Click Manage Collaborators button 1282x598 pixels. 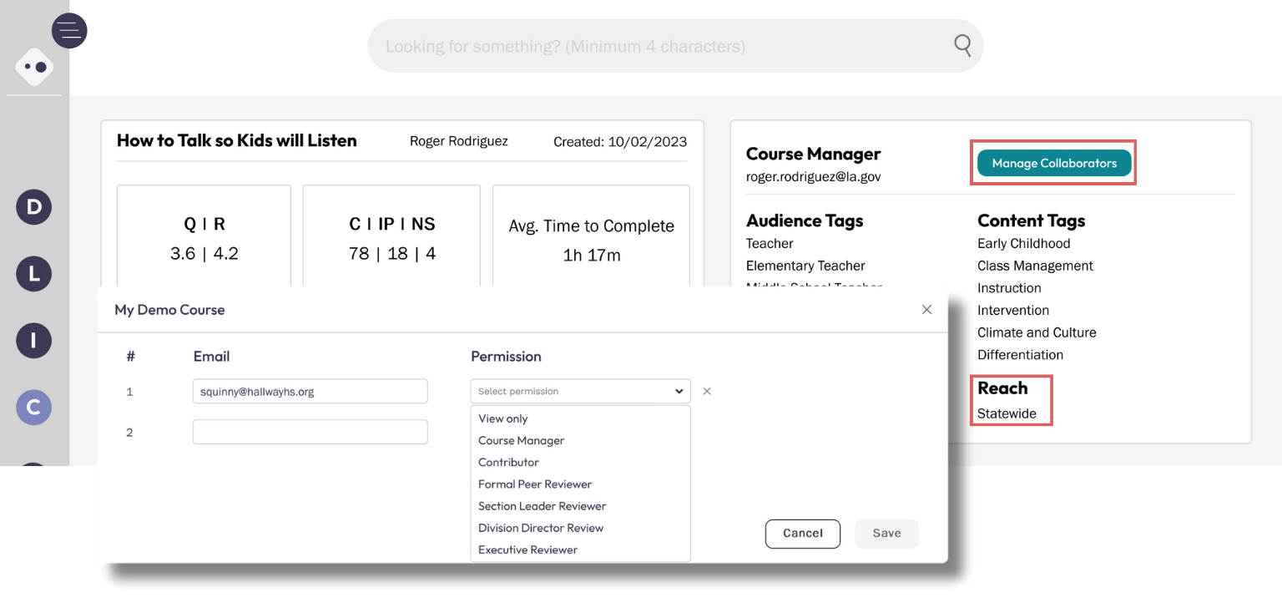pyautogui.click(x=1054, y=163)
